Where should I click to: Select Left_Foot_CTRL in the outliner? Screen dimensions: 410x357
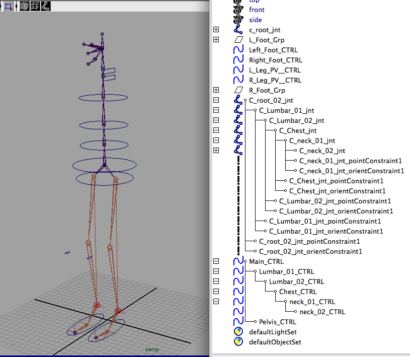tap(273, 50)
